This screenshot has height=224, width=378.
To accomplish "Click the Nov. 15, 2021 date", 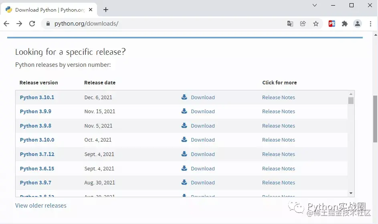I will [100, 111].
